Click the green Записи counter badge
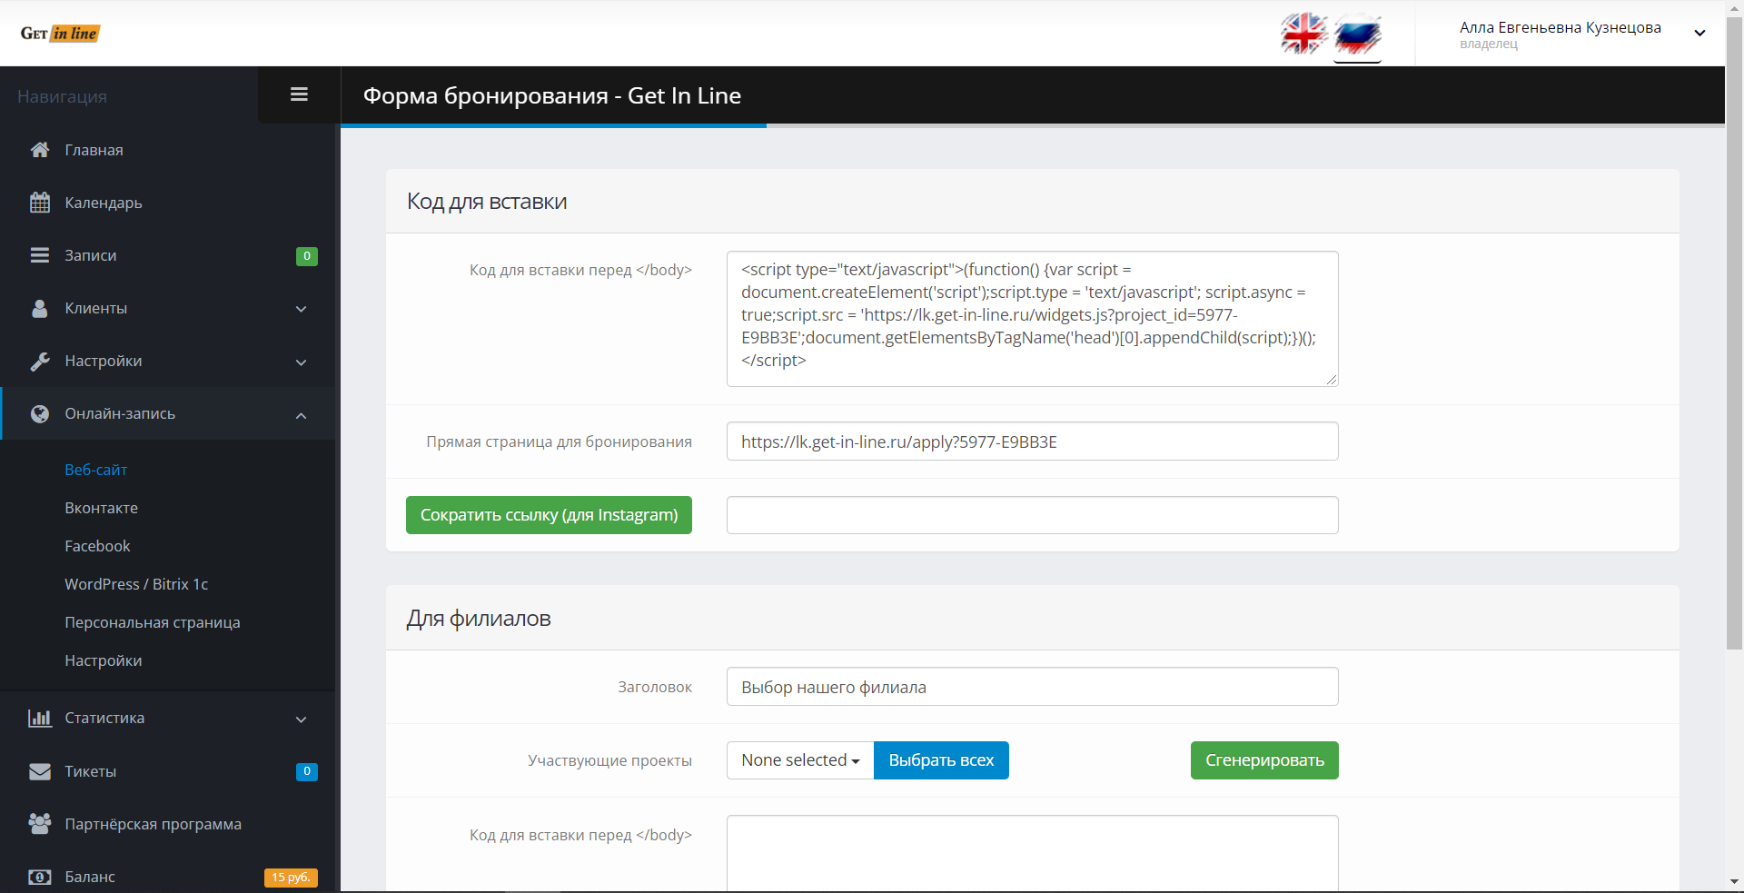 click(x=307, y=256)
